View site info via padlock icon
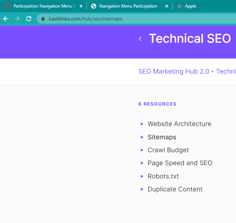The height and width of the screenshot is (223, 236). point(43,19)
